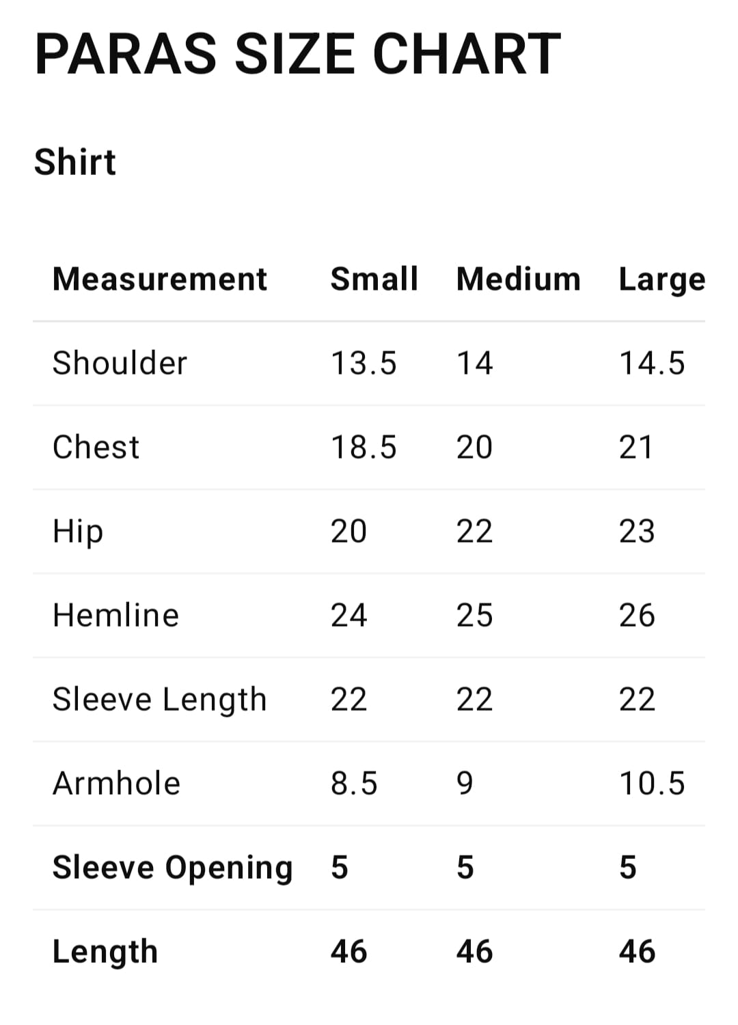
Task: Click the Armhole row label
Action: (x=116, y=783)
